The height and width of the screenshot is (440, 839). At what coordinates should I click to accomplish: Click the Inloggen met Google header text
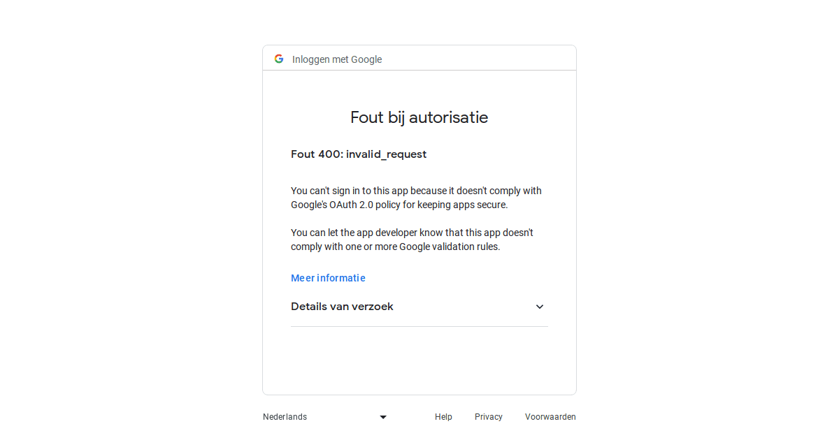[x=337, y=59]
